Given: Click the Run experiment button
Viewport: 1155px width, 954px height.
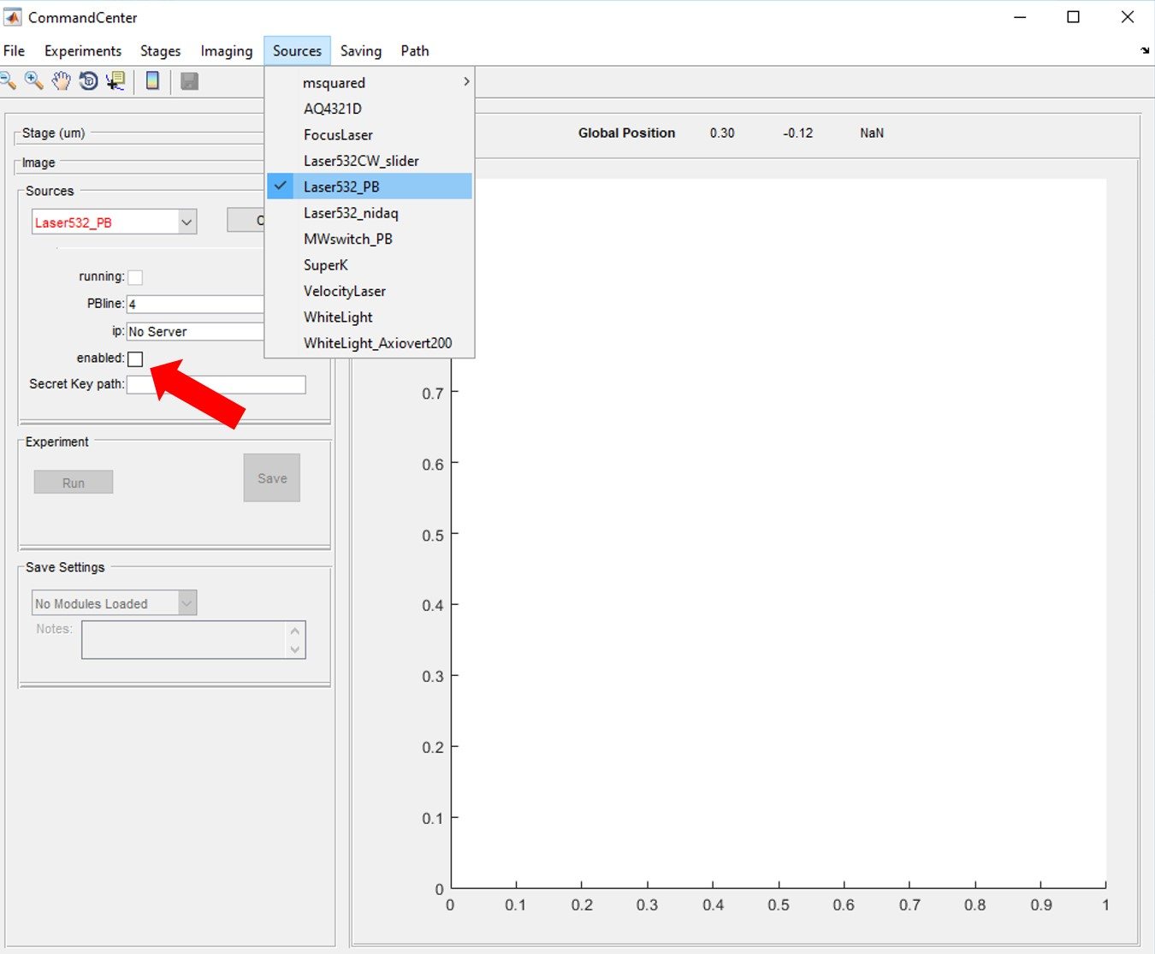Looking at the screenshot, I should pos(73,482).
